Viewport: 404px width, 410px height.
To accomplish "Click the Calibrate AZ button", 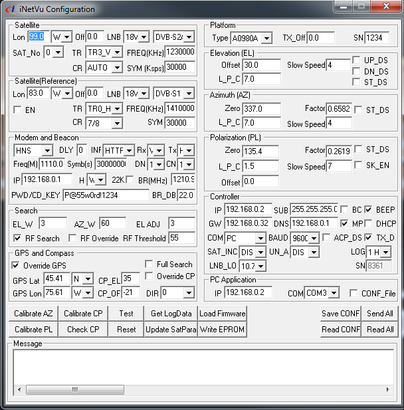I will click(x=33, y=313).
